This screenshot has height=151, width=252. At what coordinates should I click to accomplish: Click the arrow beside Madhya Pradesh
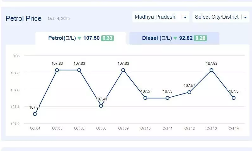click(x=185, y=17)
